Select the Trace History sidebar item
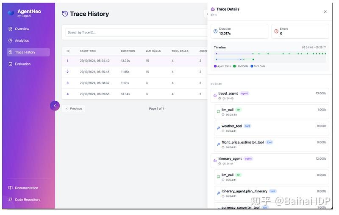 tap(28, 52)
